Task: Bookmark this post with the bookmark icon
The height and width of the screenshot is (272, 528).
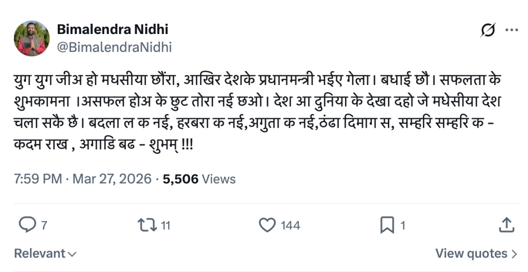Action: [387, 225]
